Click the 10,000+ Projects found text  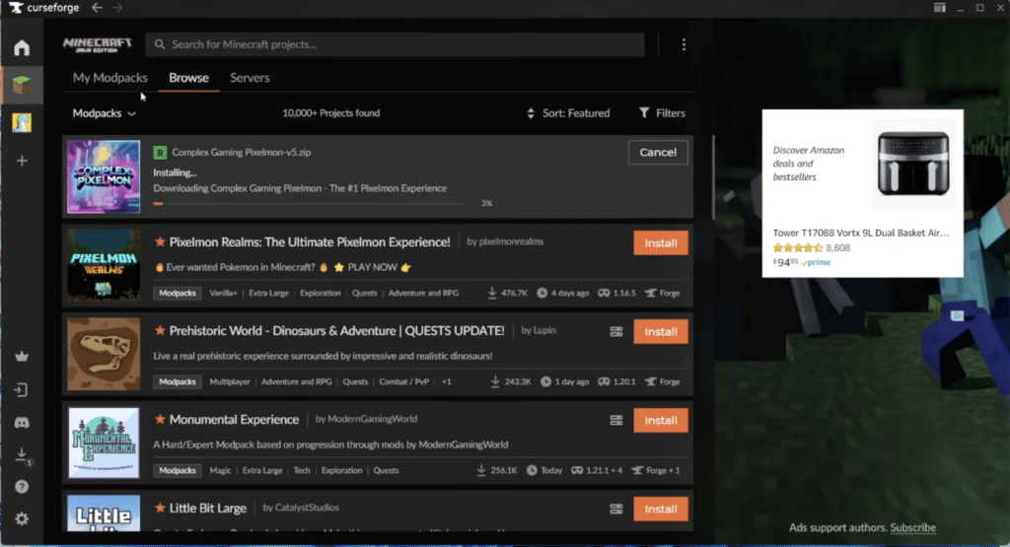click(331, 113)
